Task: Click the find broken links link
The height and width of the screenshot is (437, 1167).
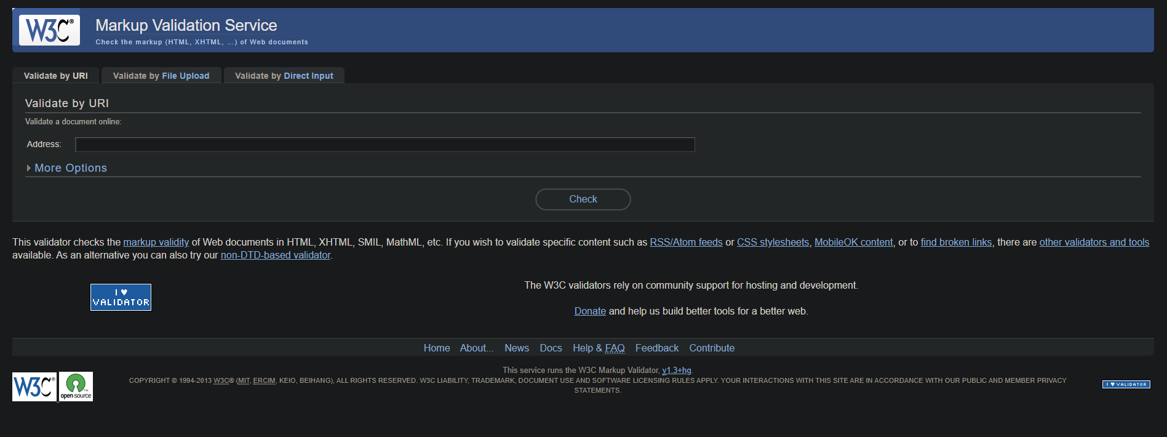Action: [957, 243]
